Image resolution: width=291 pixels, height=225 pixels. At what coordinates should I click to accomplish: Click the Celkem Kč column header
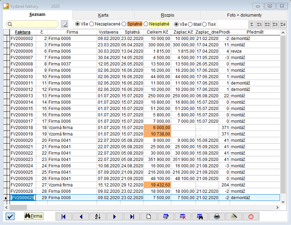157,32
